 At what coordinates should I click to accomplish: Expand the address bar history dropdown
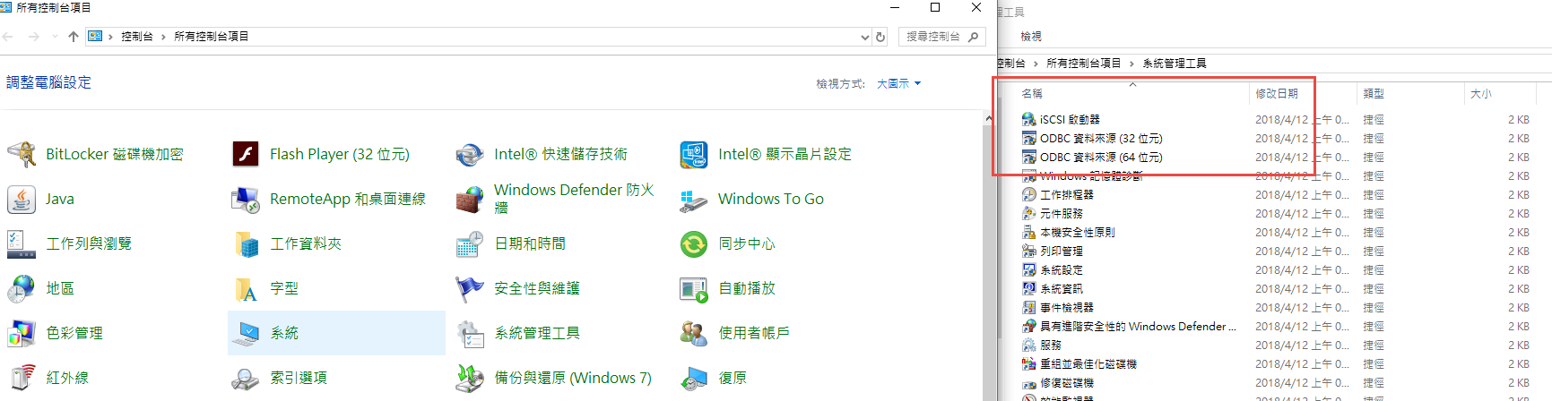[864, 37]
